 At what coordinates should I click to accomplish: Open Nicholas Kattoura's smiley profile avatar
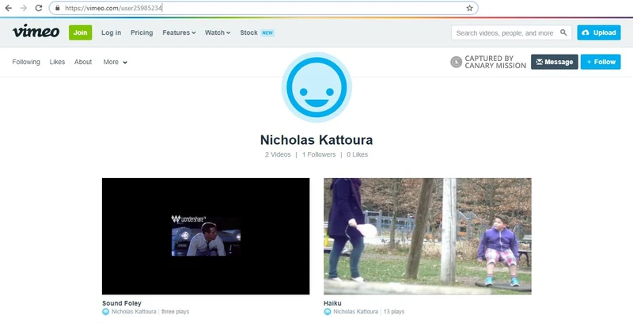pyautogui.click(x=316, y=87)
